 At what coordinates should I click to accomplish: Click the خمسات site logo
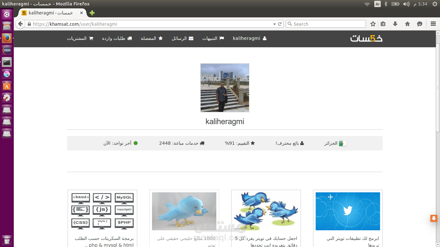[x=367, y=38]
